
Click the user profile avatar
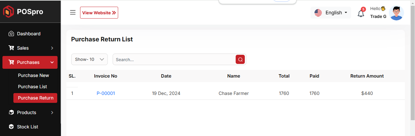click(396, 13)
